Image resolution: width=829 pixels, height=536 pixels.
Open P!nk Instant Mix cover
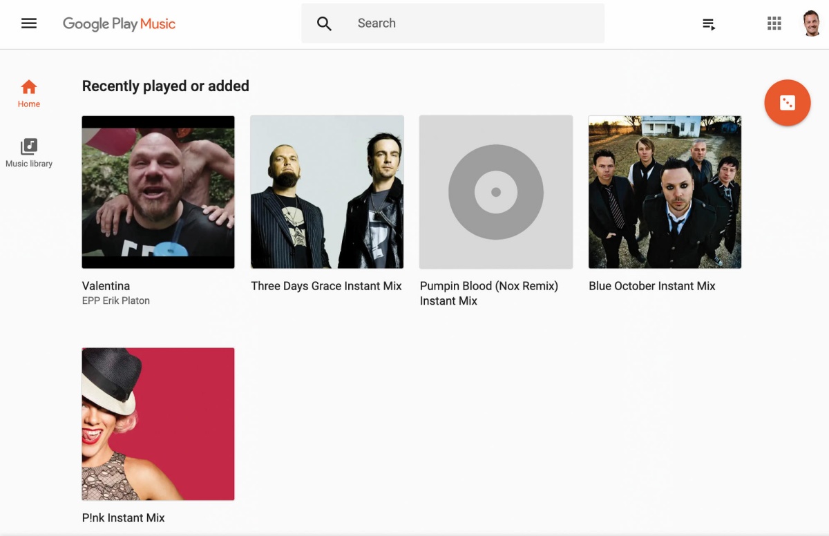tap(158, 424)
